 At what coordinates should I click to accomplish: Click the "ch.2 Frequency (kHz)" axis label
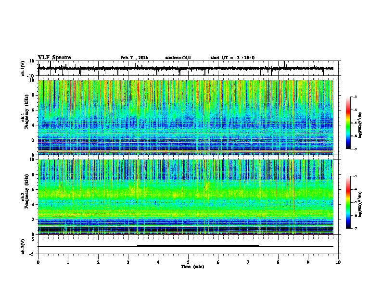(x=25, y=191)
